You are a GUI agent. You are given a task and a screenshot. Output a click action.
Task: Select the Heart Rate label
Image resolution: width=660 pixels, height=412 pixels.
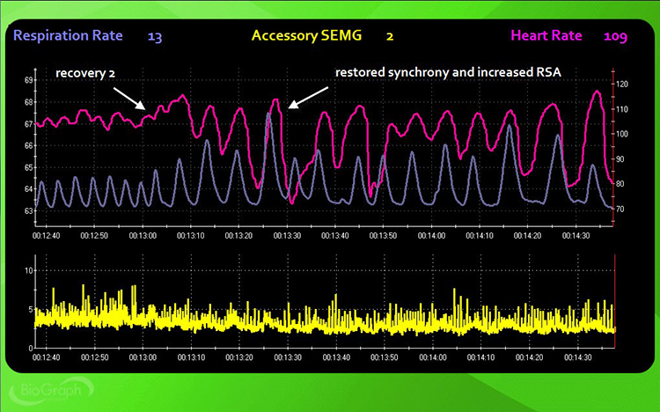point(551,36)
